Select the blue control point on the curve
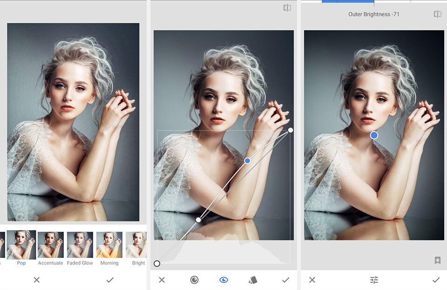The image size is (447, 290). click(x=247, y=160)
